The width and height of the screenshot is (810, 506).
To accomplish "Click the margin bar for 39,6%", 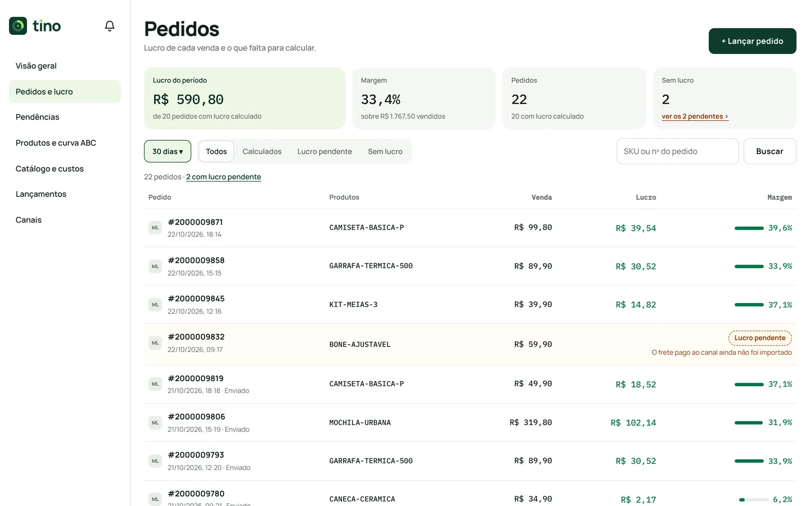I will [749, 228].
